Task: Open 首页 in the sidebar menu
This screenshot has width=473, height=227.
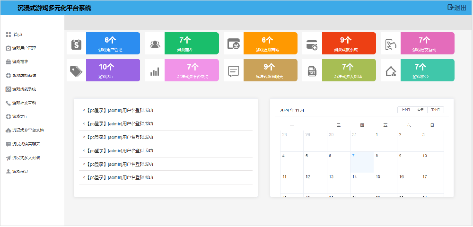Action: coord(18,35)
